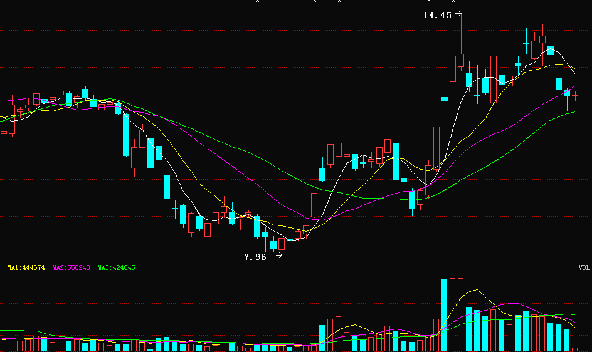
Task: Click the VOL panel label
Action: [x=584, y=267]
